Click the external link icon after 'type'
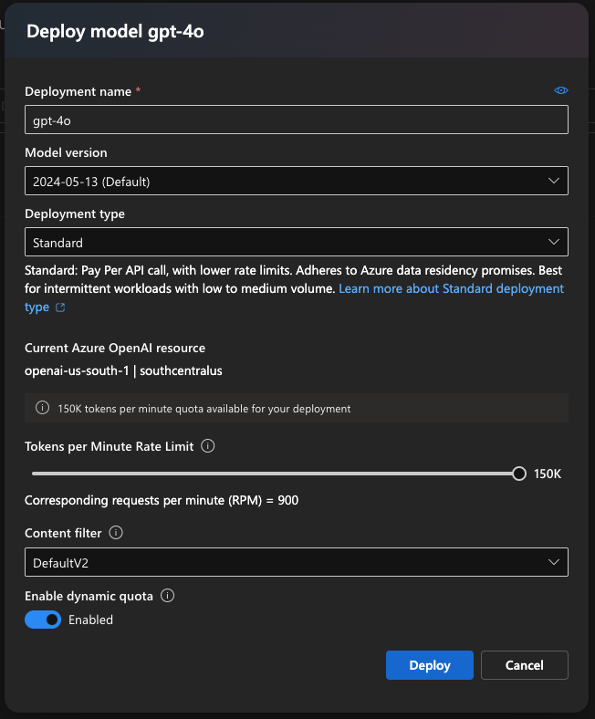Screen dimensions: 595x719 pyautogui.click(x=60, y=307)
